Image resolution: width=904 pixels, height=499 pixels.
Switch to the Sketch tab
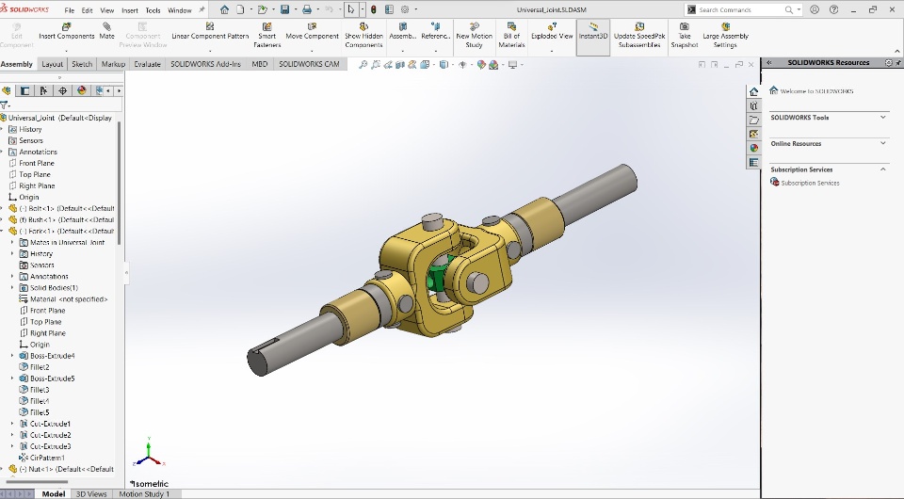click(82, 64)
